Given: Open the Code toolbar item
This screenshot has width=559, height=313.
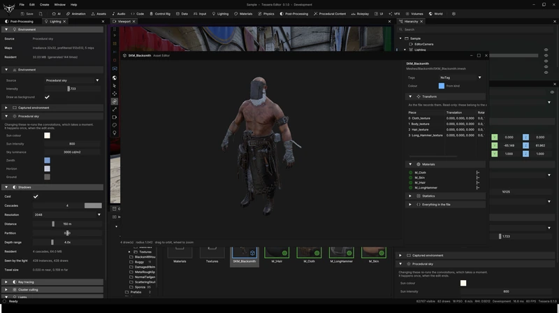Looking at the screenshot, I should [137, 14].
